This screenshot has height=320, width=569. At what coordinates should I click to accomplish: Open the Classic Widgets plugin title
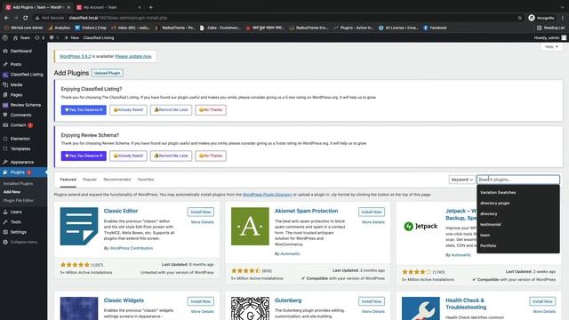pyautogui.click(x=124, y=300)
